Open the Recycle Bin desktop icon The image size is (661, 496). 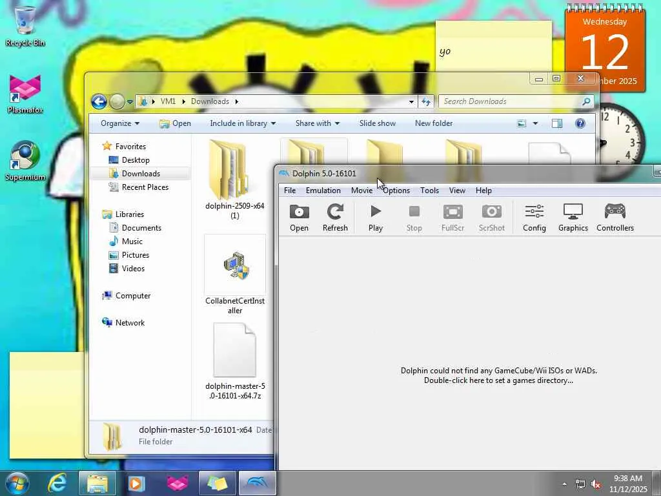[x=25, y=26]
